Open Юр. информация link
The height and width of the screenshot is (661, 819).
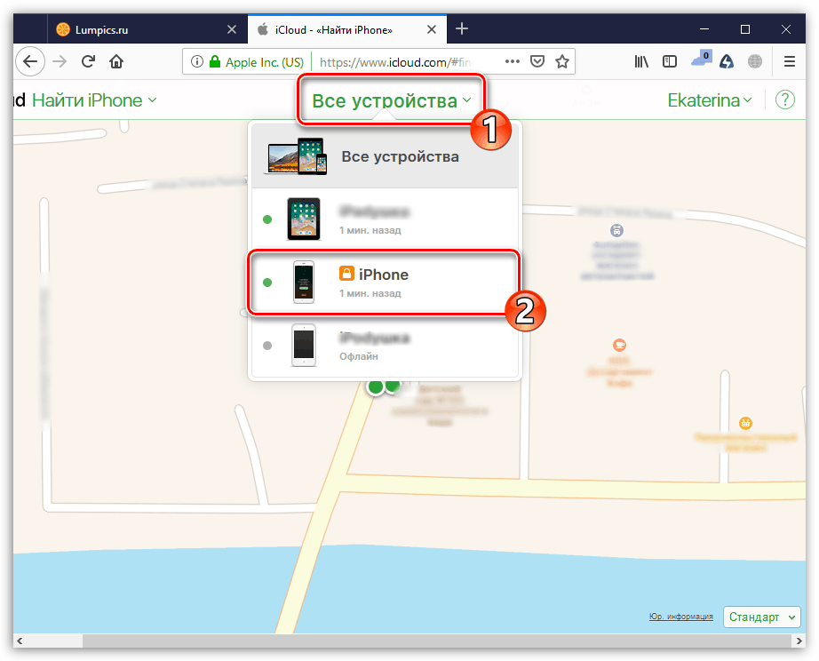681,617
